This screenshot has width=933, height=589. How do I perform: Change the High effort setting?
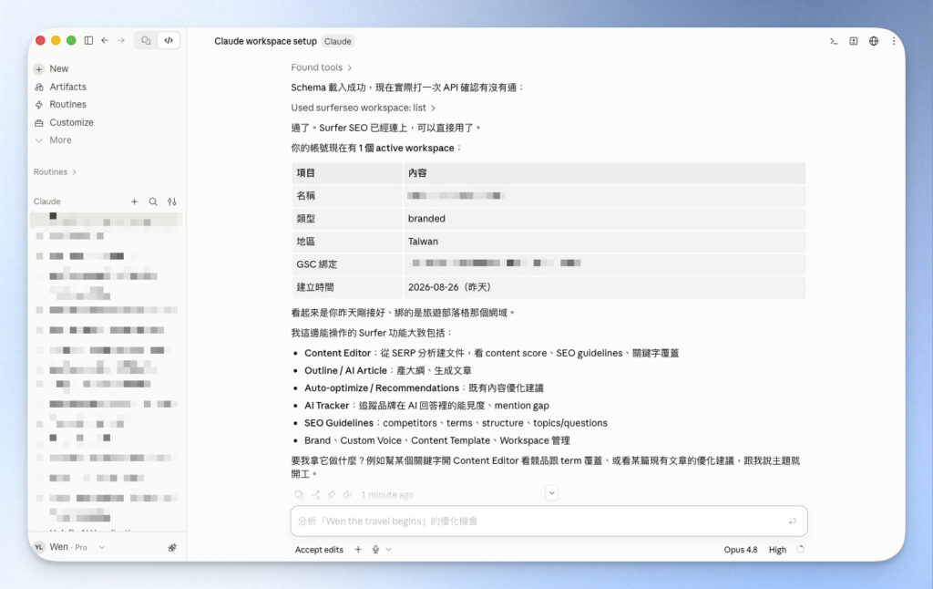777,550
